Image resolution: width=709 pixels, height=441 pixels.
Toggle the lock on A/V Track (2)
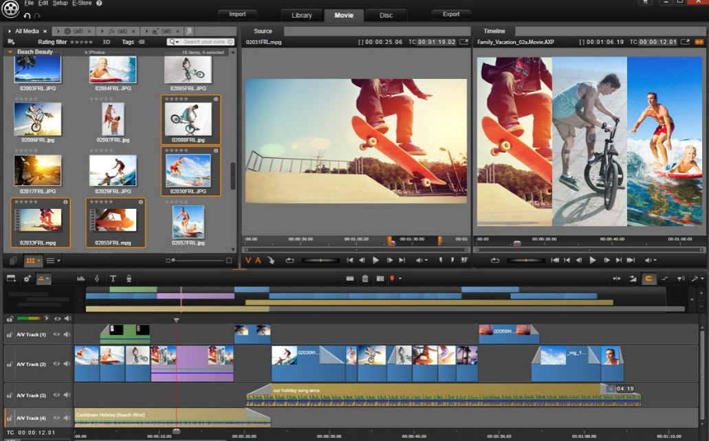(x=10, y=364)
